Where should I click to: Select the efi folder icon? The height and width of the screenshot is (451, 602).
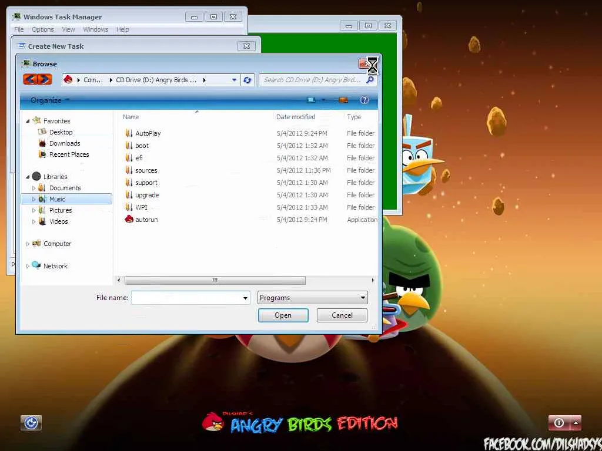coord(129,157)
